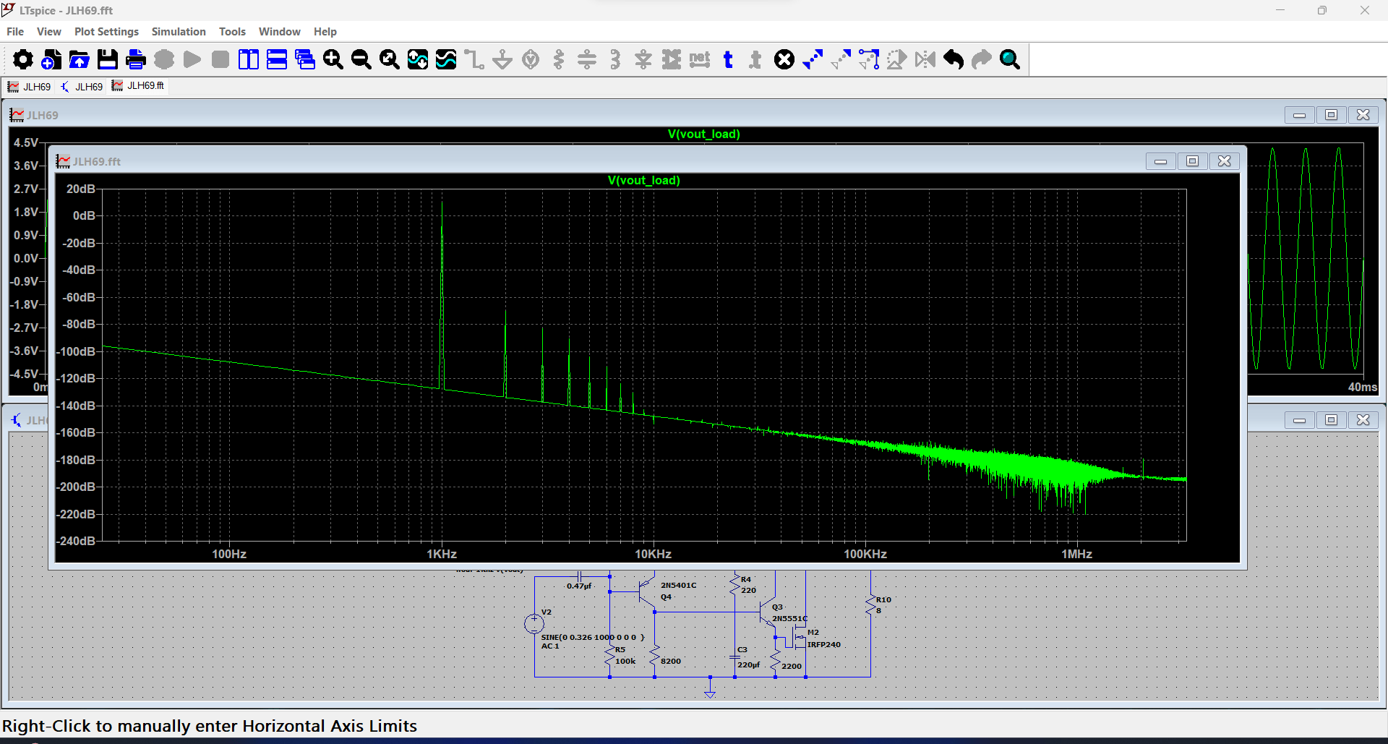Save using the floppy disk icon
Screen dimensions: 1388x744
coord(108,59)
